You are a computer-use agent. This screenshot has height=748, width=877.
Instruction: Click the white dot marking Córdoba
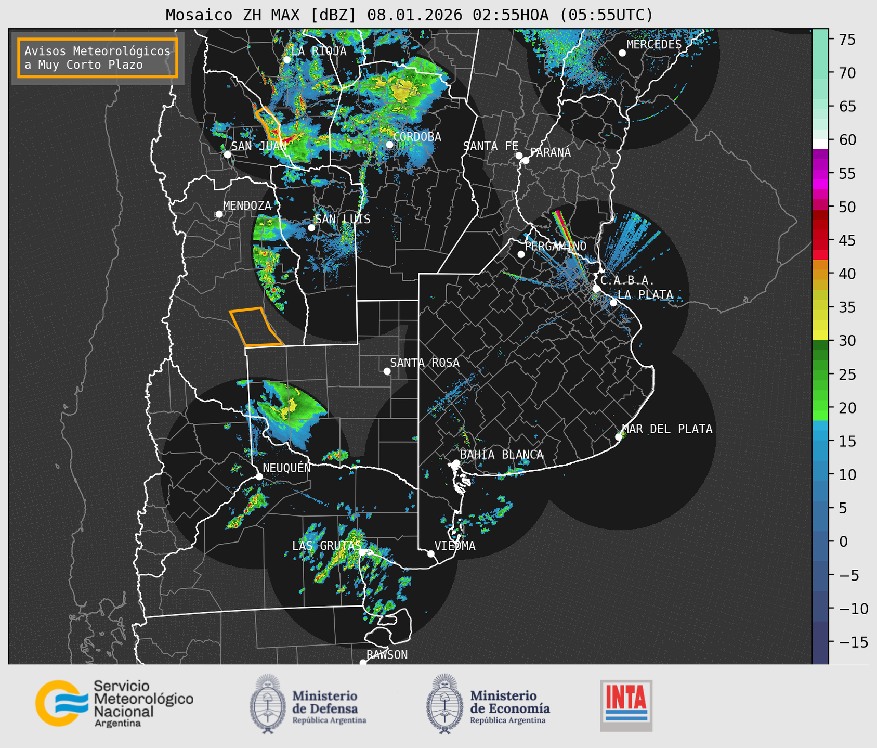(390, 145)
